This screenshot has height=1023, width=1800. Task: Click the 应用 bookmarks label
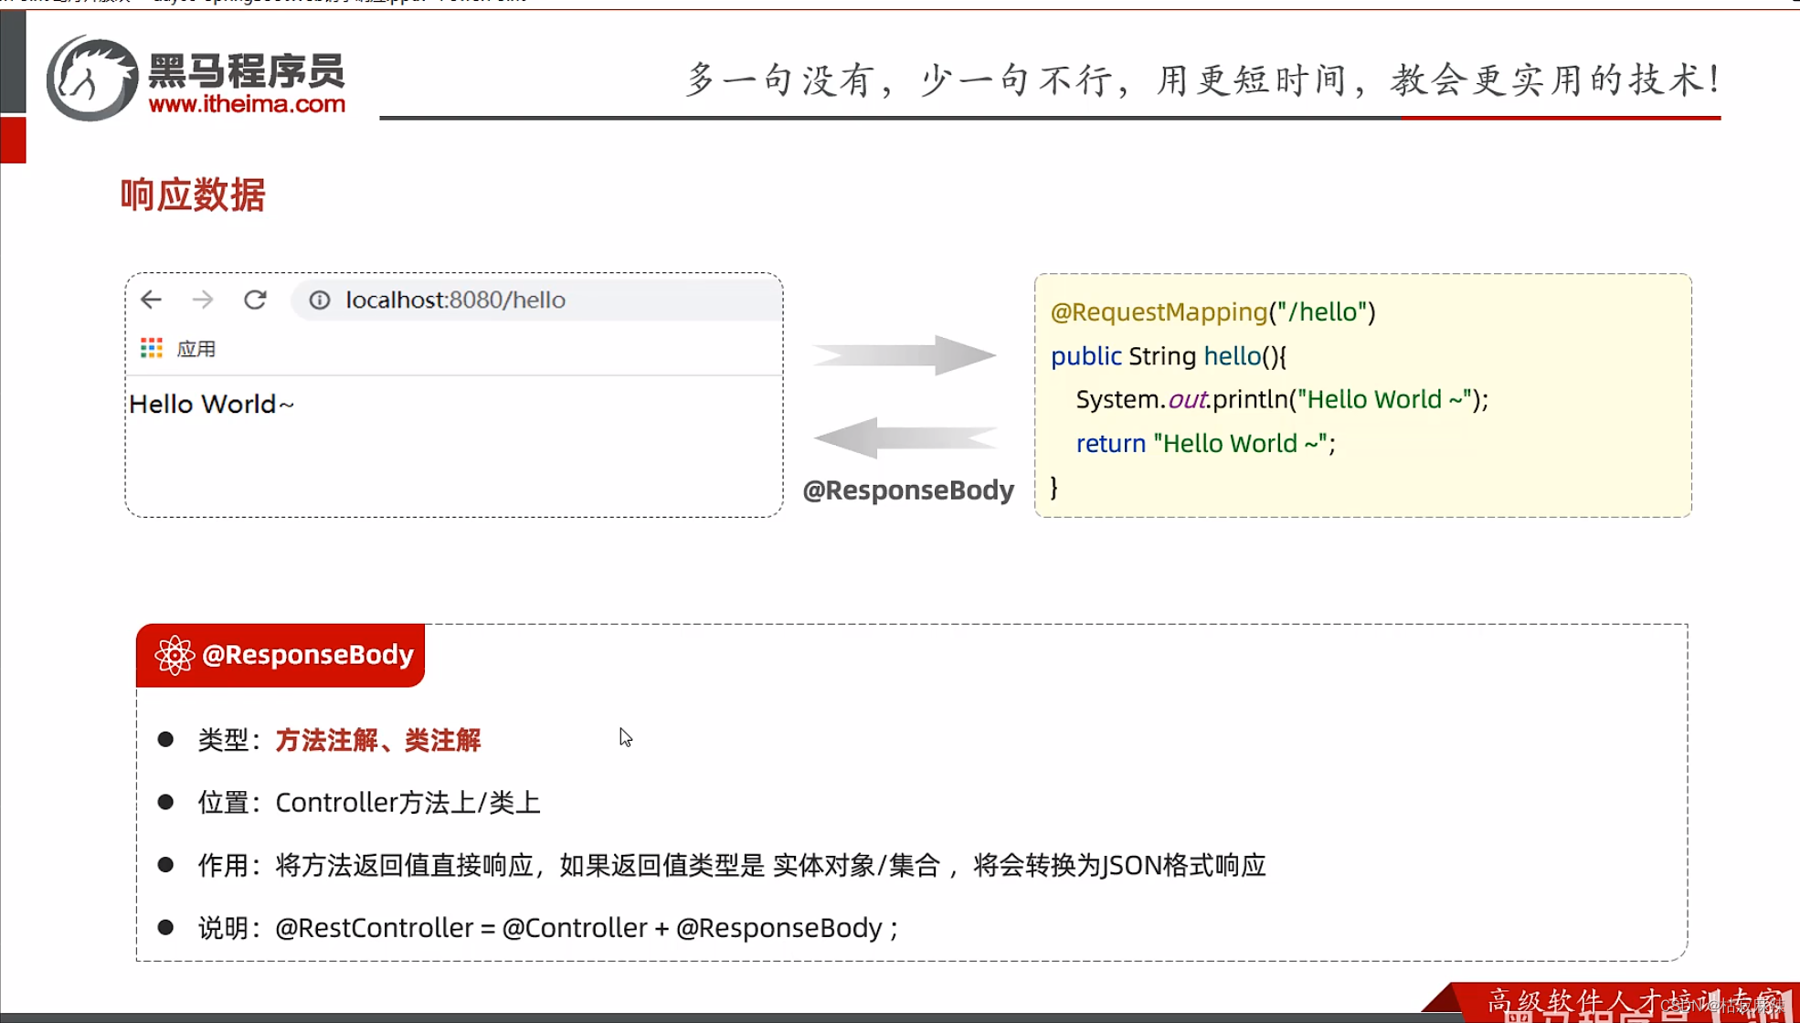pos(196,349)
